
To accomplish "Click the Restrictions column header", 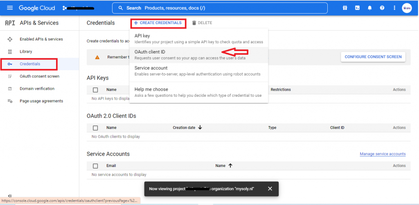I will coord(281,89).
